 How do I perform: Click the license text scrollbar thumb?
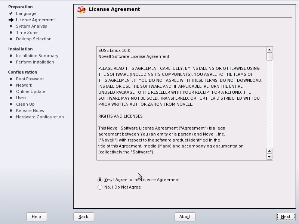tap(269, 57)
